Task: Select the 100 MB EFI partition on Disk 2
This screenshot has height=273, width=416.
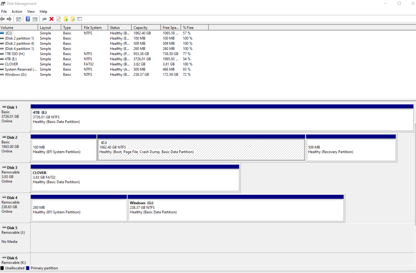Action: tap(64, 148)
